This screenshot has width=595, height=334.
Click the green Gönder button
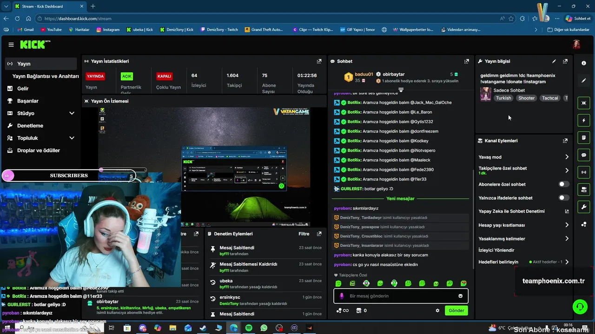pos(456,311)
